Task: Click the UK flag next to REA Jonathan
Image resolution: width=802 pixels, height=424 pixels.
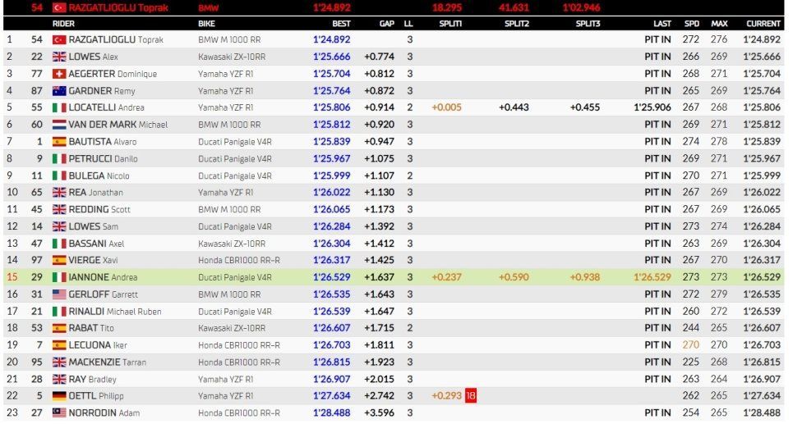Action: tap(59, 193)
